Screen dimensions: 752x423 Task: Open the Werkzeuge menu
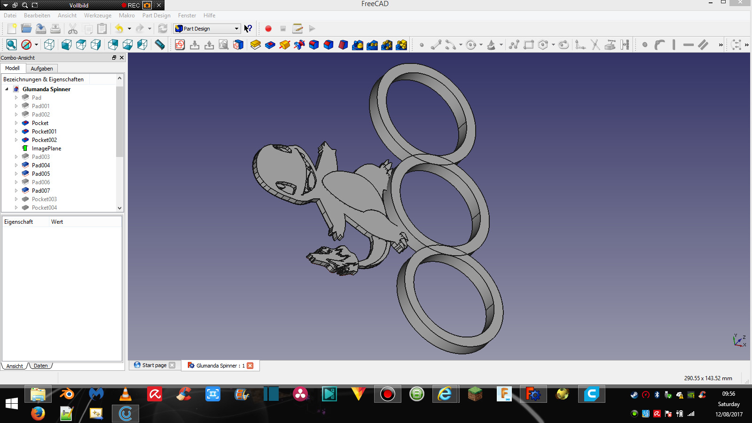pyautogui.click(x=98, y=16)
